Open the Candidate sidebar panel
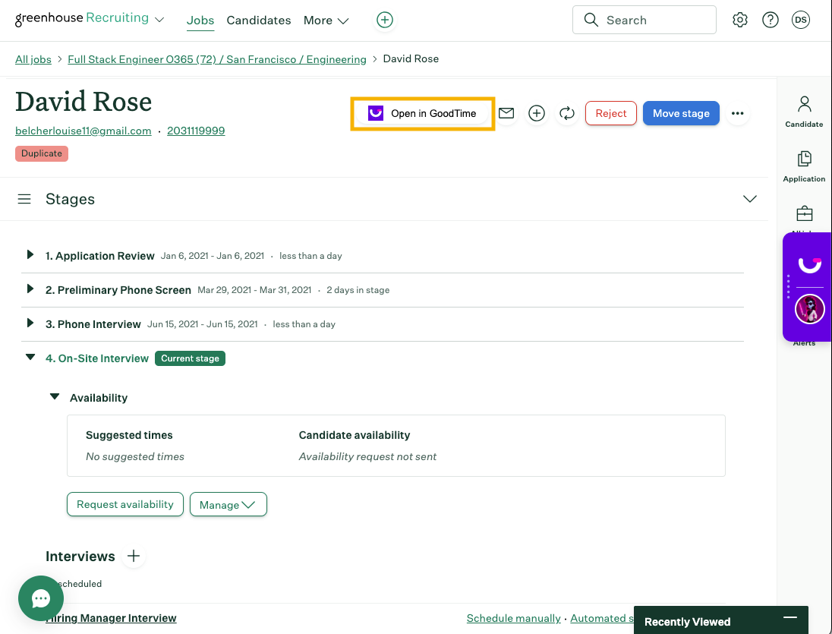 pos(804,112)
